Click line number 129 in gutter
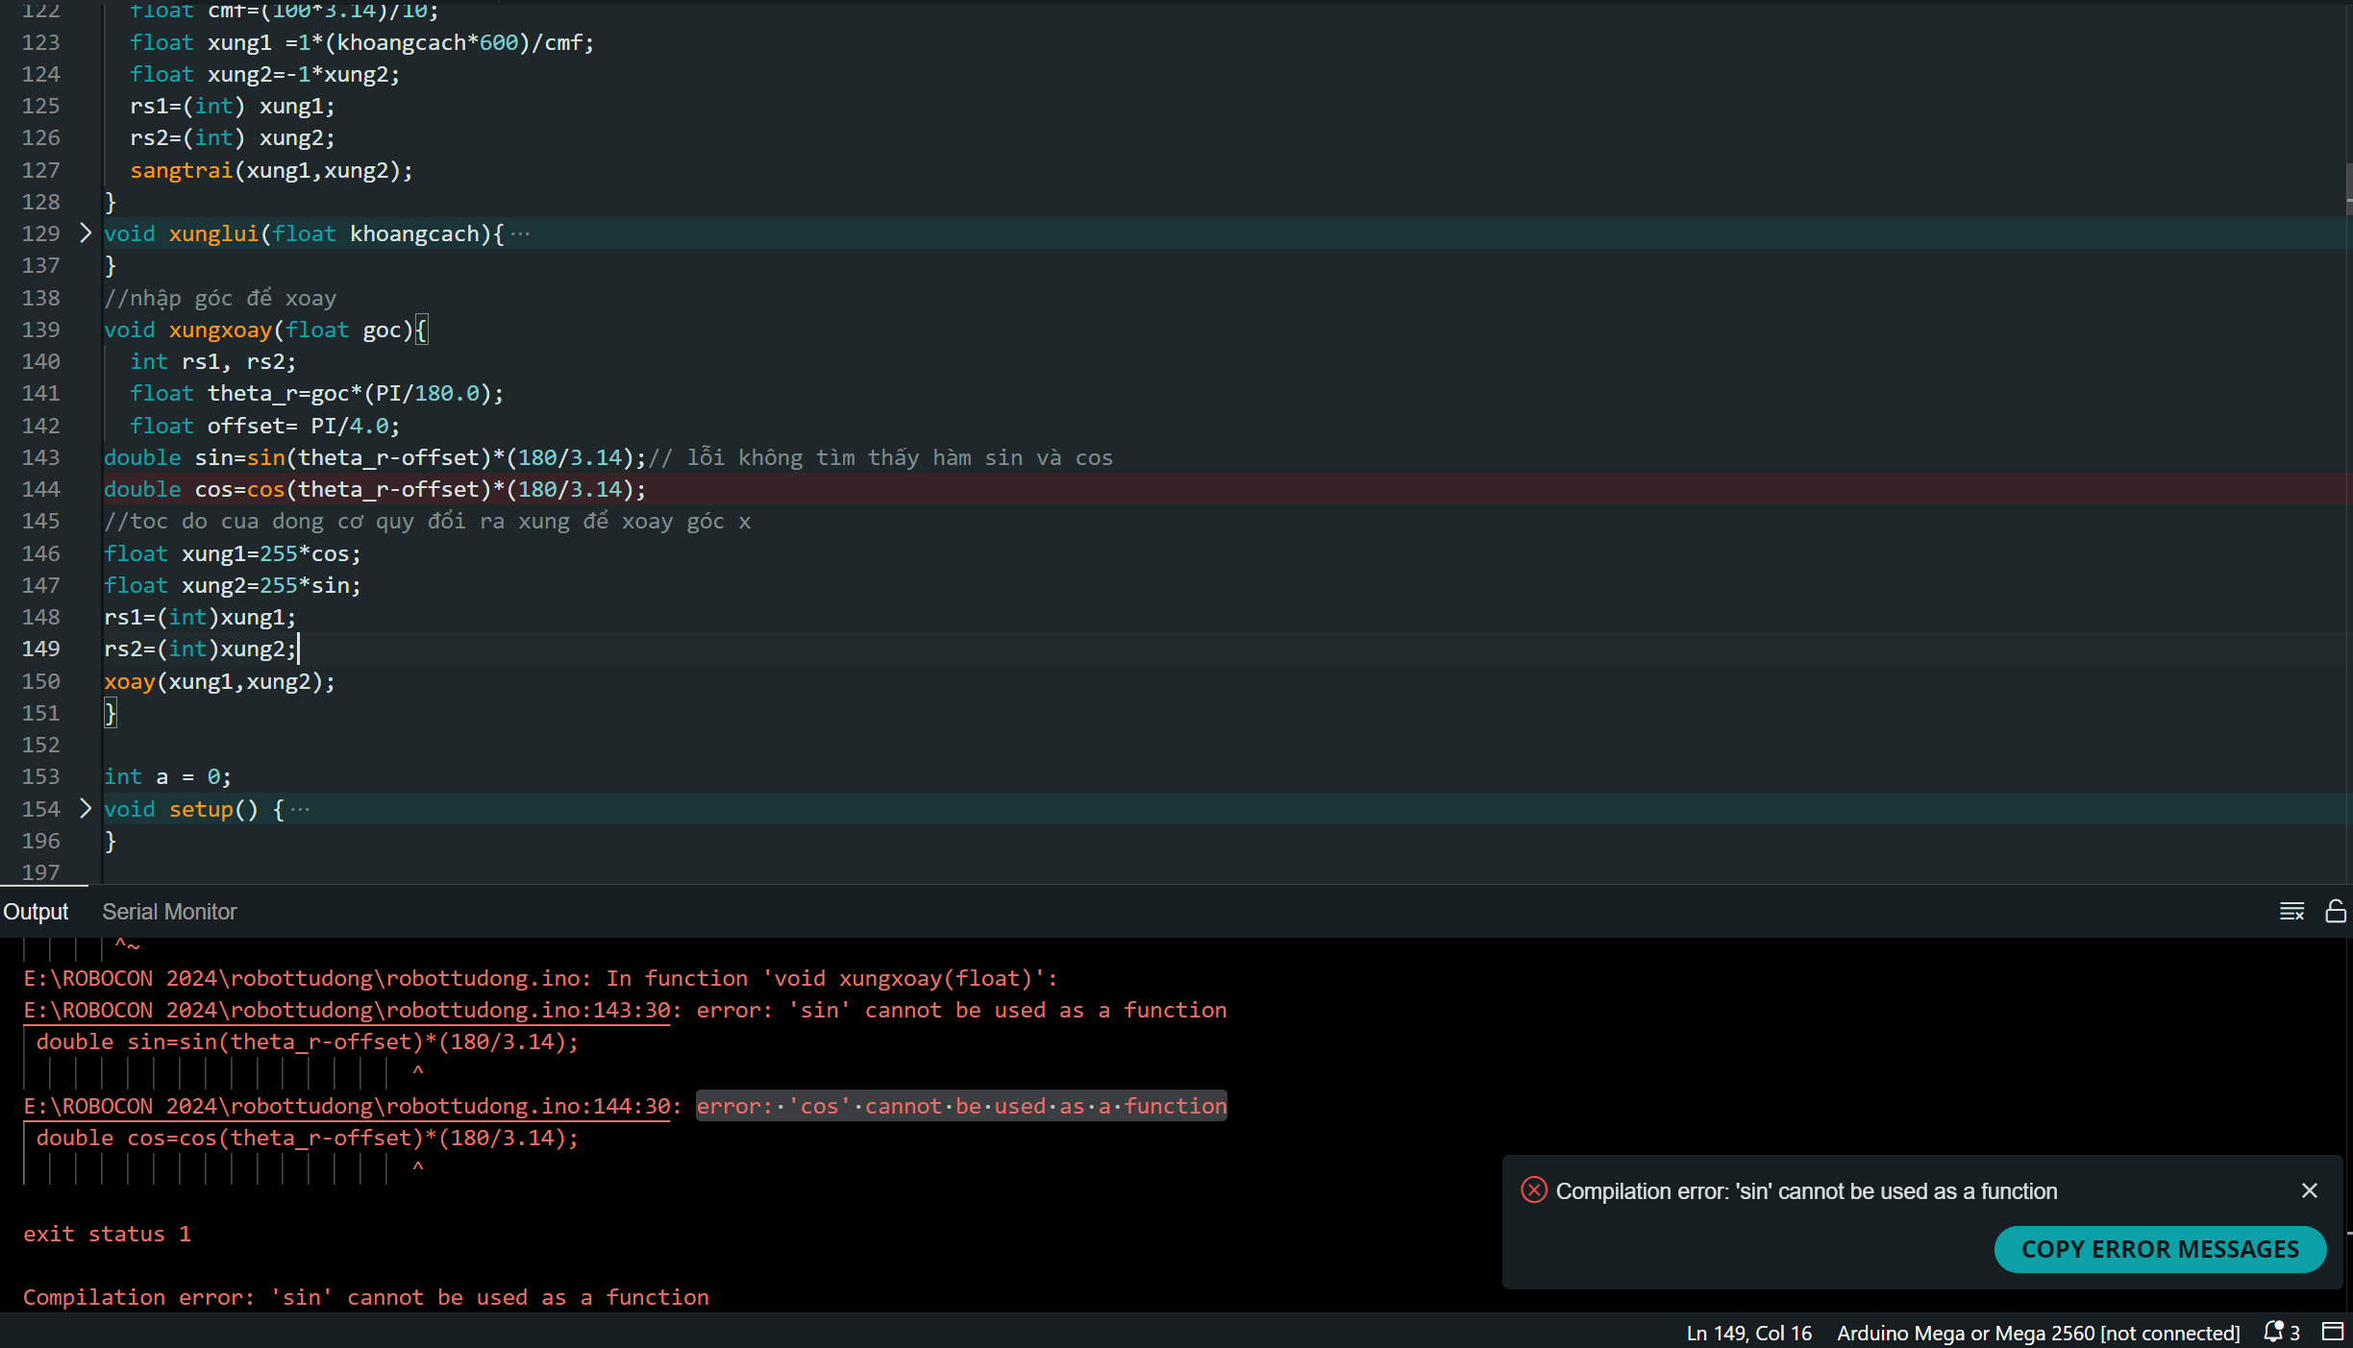The width and height of the screenshot is (2353, 1348). click(40, 233)
